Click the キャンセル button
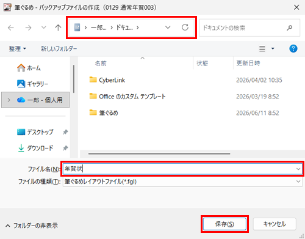The image size is (305, 239). 274,224
